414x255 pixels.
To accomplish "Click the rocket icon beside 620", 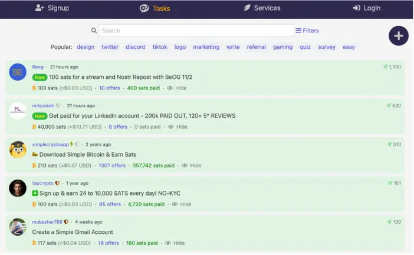I will [388, 106].
